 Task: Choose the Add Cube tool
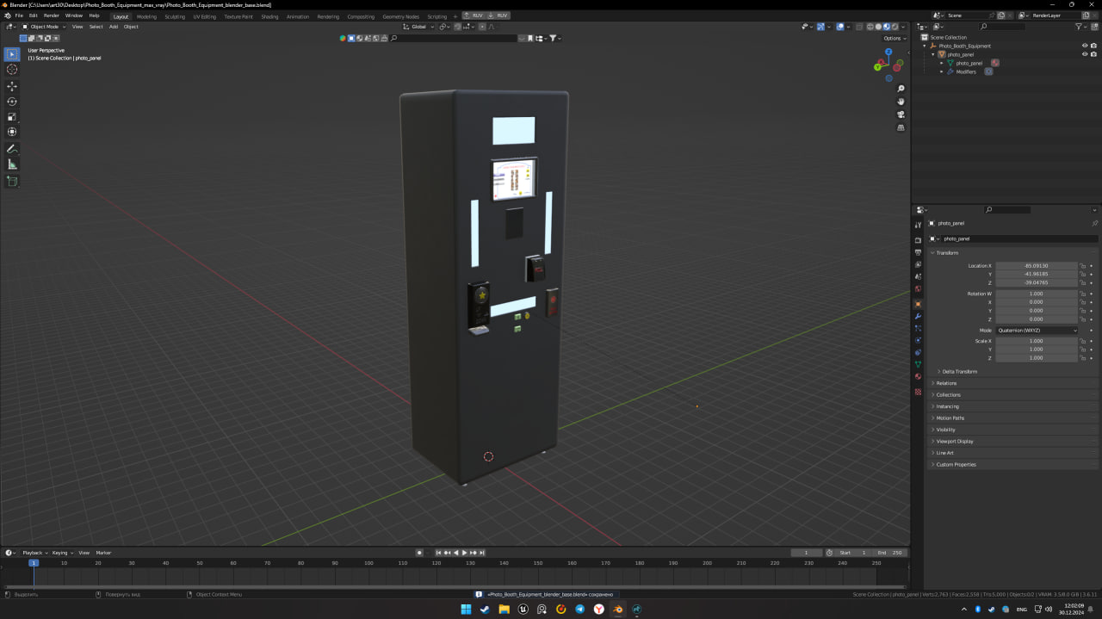click(x=12, y=181)
